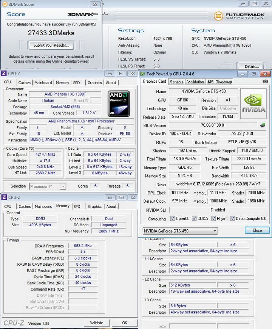Toggle the OpenCL checkbox
The image size is (272, 329).
pos(173,219)
